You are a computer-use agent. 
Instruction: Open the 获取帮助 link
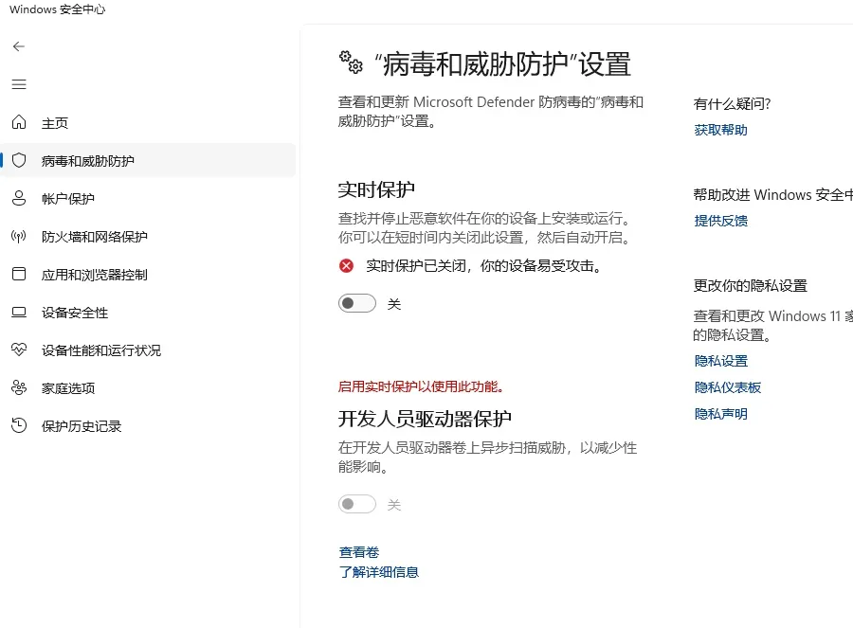coord(720,130)
